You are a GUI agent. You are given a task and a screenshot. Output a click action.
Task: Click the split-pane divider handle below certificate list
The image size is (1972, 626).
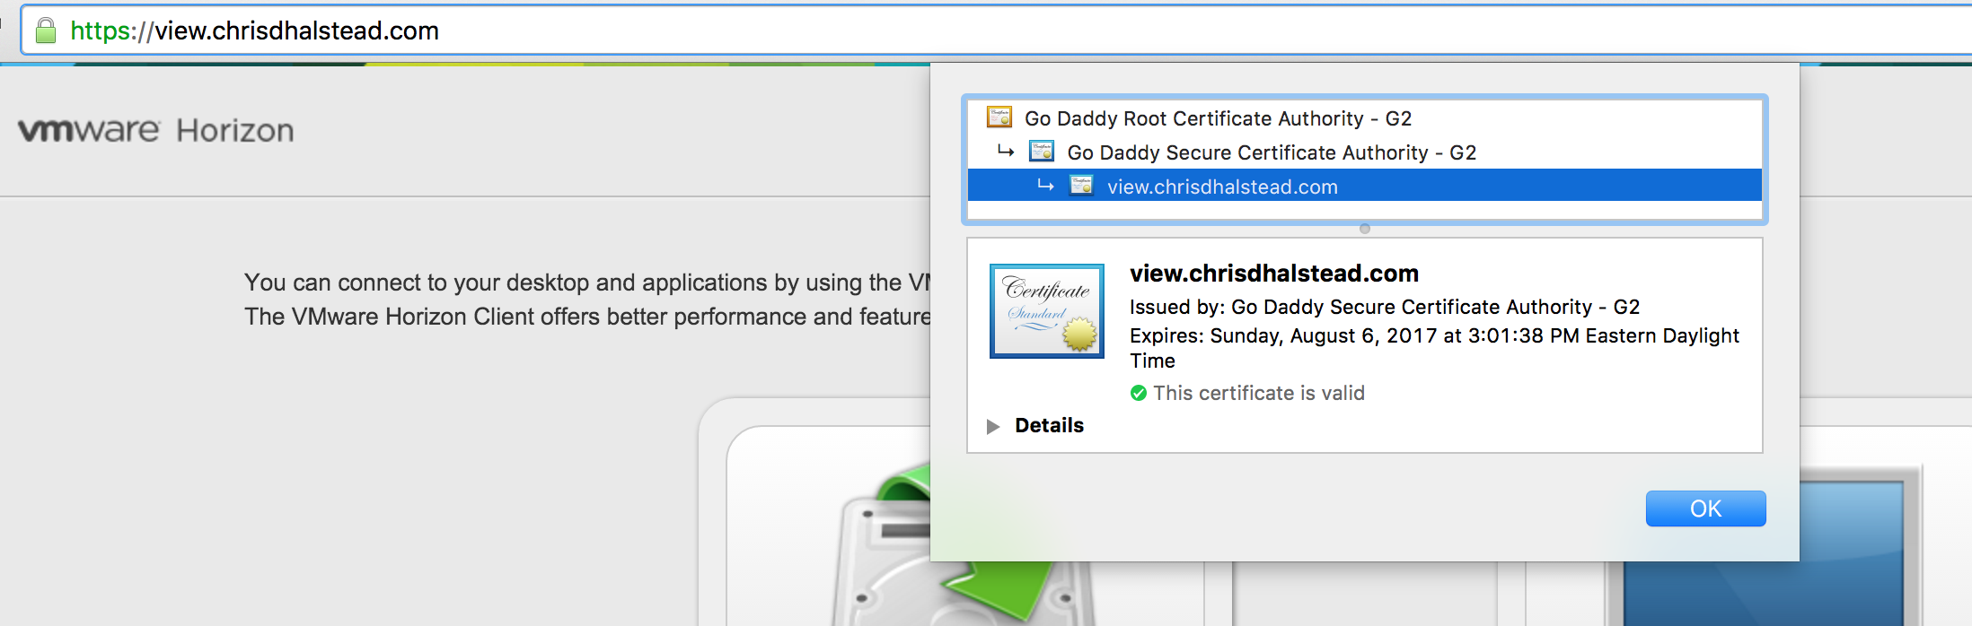[x=1364, y=229]
